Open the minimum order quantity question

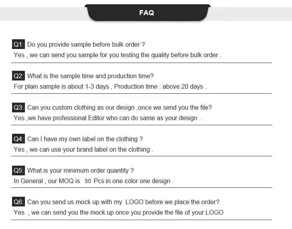point(81,171)
